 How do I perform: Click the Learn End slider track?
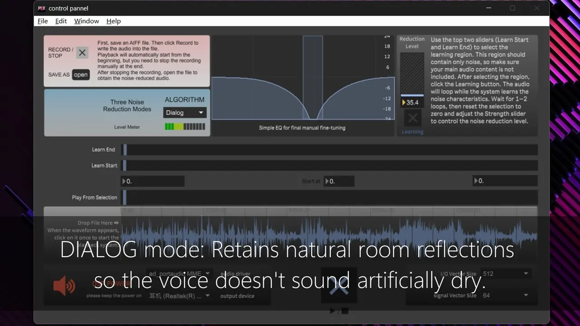pyautogui.click(x=330, y=150)
